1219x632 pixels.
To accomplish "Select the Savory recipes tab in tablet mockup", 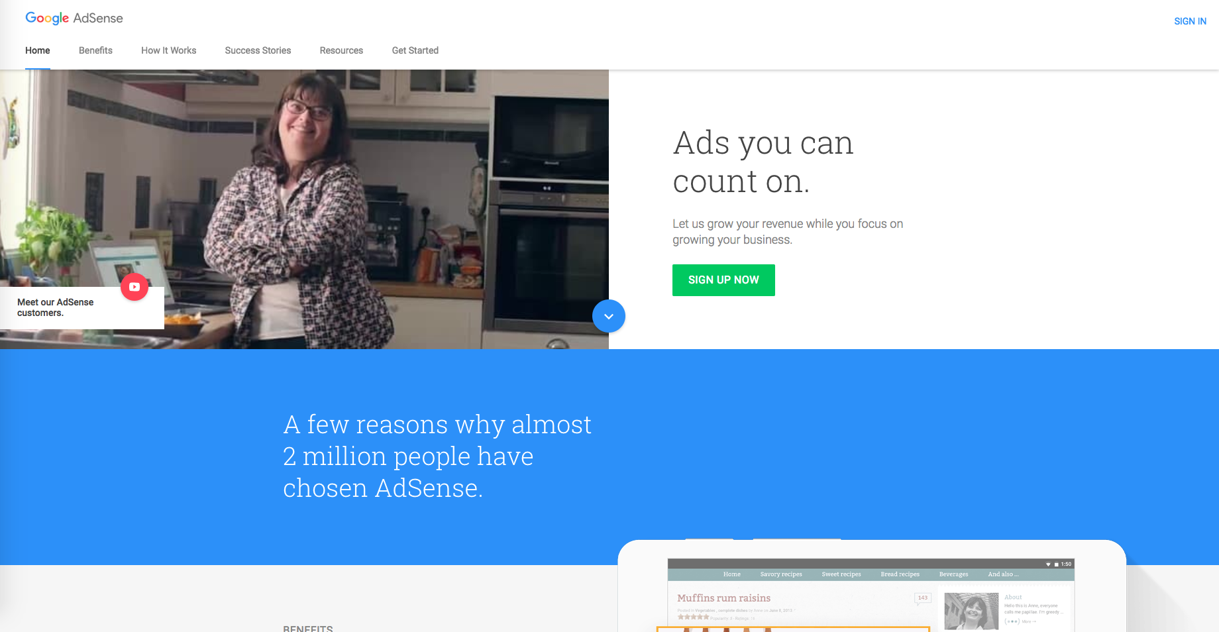I will [x=781, y=574].
